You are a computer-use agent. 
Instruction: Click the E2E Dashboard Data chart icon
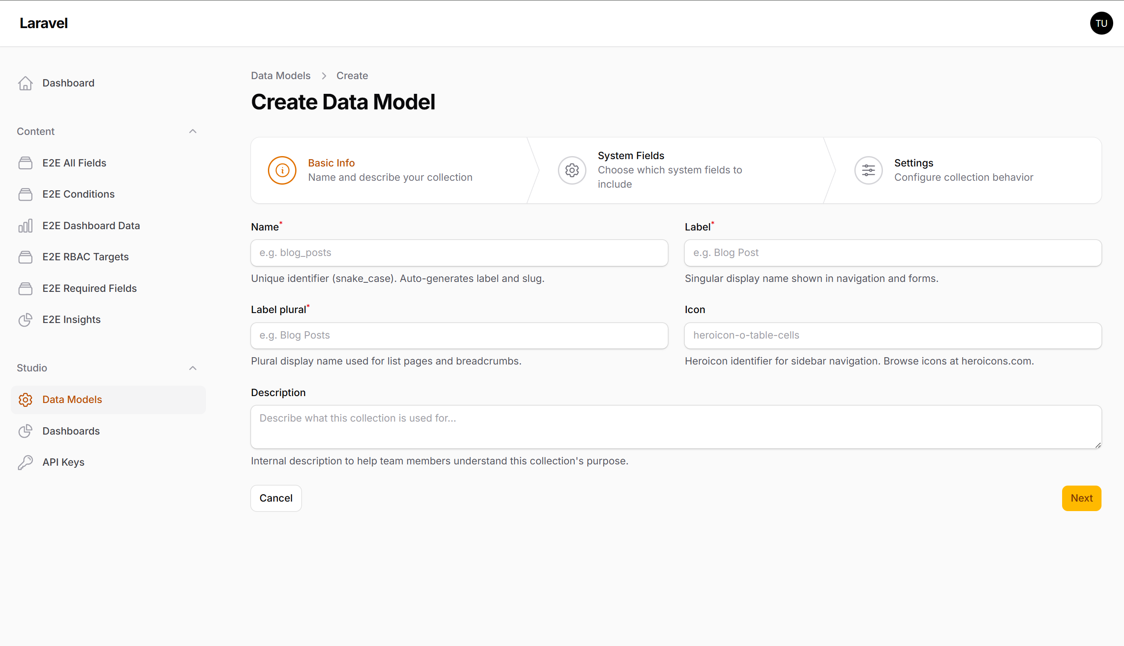pyautogui.click(x=25, y=225)
